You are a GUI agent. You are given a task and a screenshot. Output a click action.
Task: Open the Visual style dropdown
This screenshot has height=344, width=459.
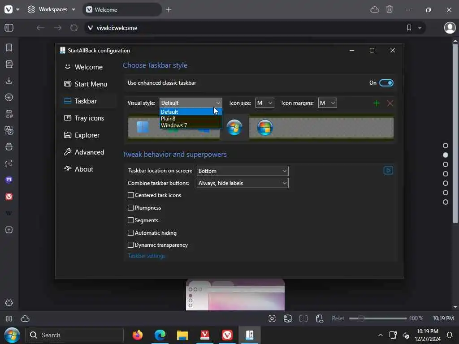[x=191, y=103]
